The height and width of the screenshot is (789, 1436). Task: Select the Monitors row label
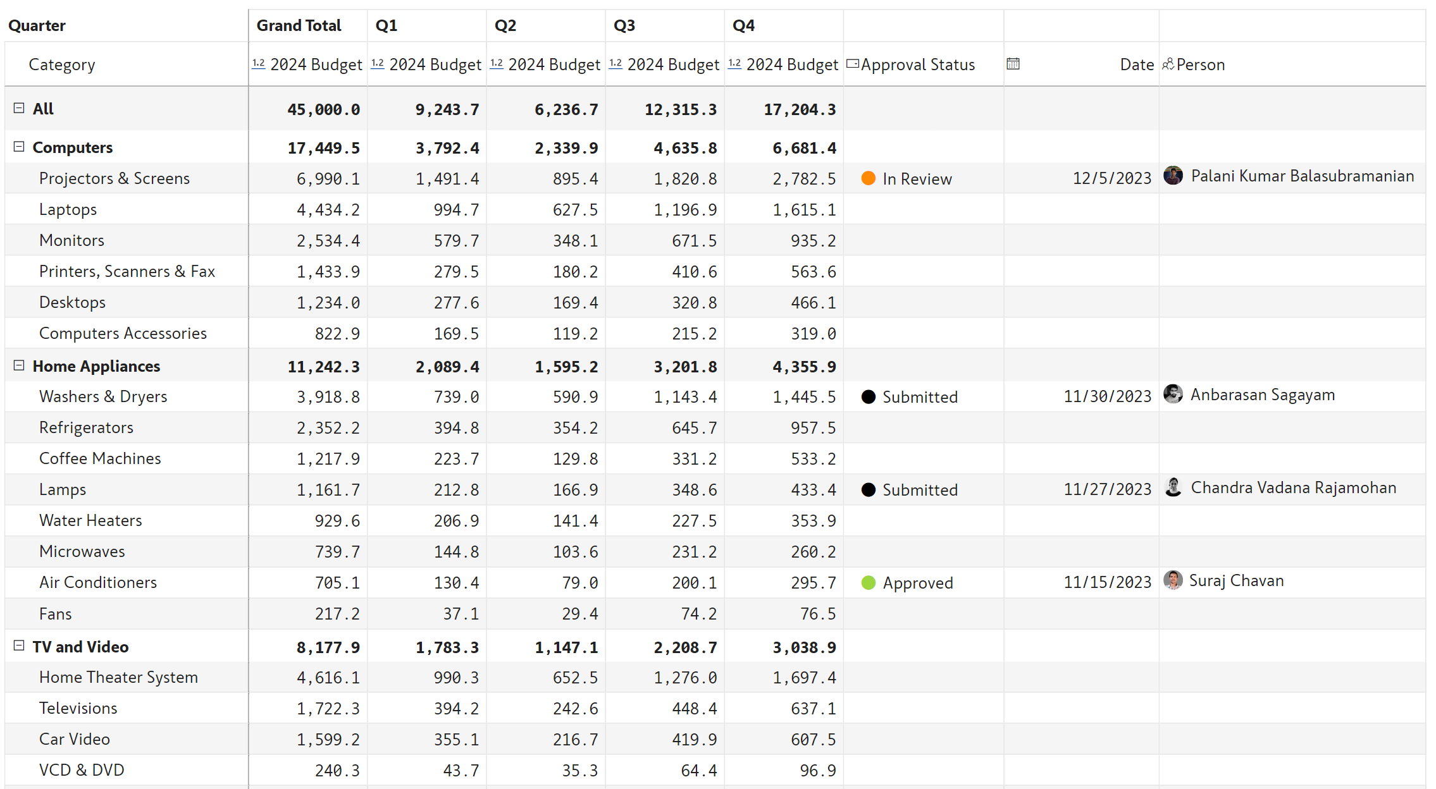point(71,240)
